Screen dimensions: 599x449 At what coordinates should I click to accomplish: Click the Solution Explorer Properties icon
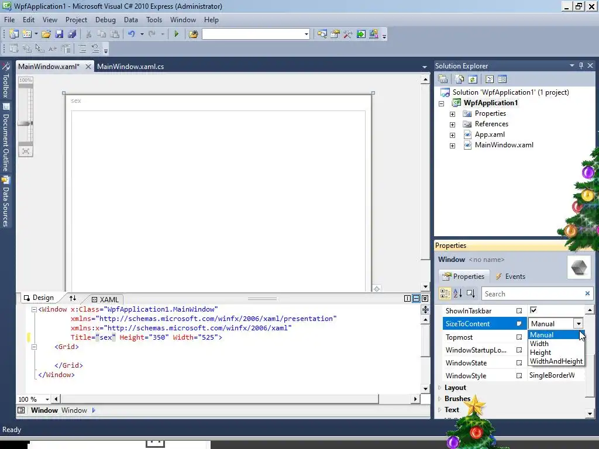click(x=443, y=79)
